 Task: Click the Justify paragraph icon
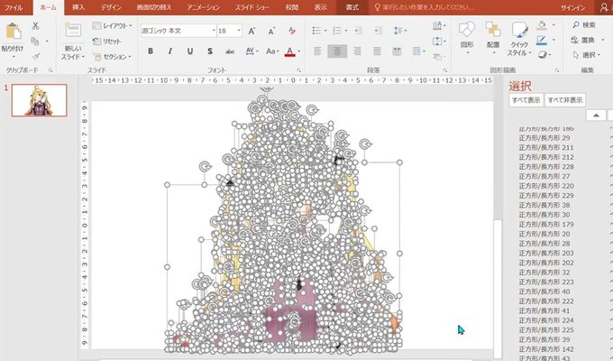[x=377, y=51]
